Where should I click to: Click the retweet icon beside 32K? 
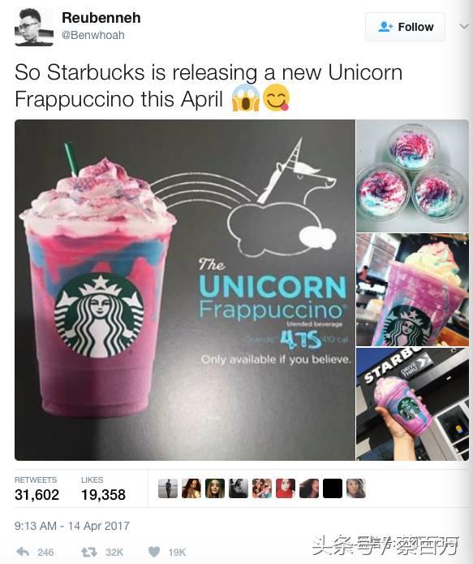pyautogui.click(x=88, y=552)
